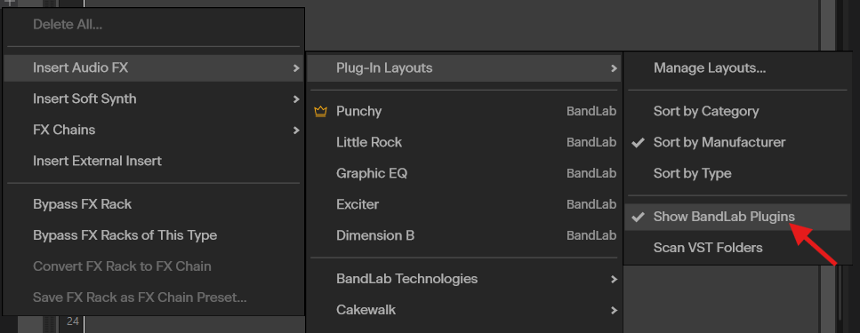Expand the Plug-In Layouts submenu arrow
Screen dimensions: 860x333
coord(613,68)
